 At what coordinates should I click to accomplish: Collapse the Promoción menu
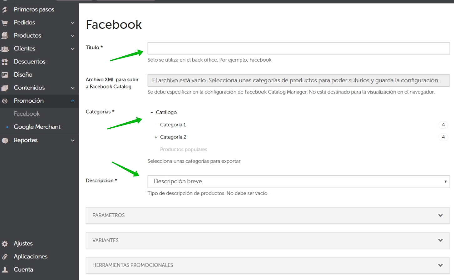(72, 101)
